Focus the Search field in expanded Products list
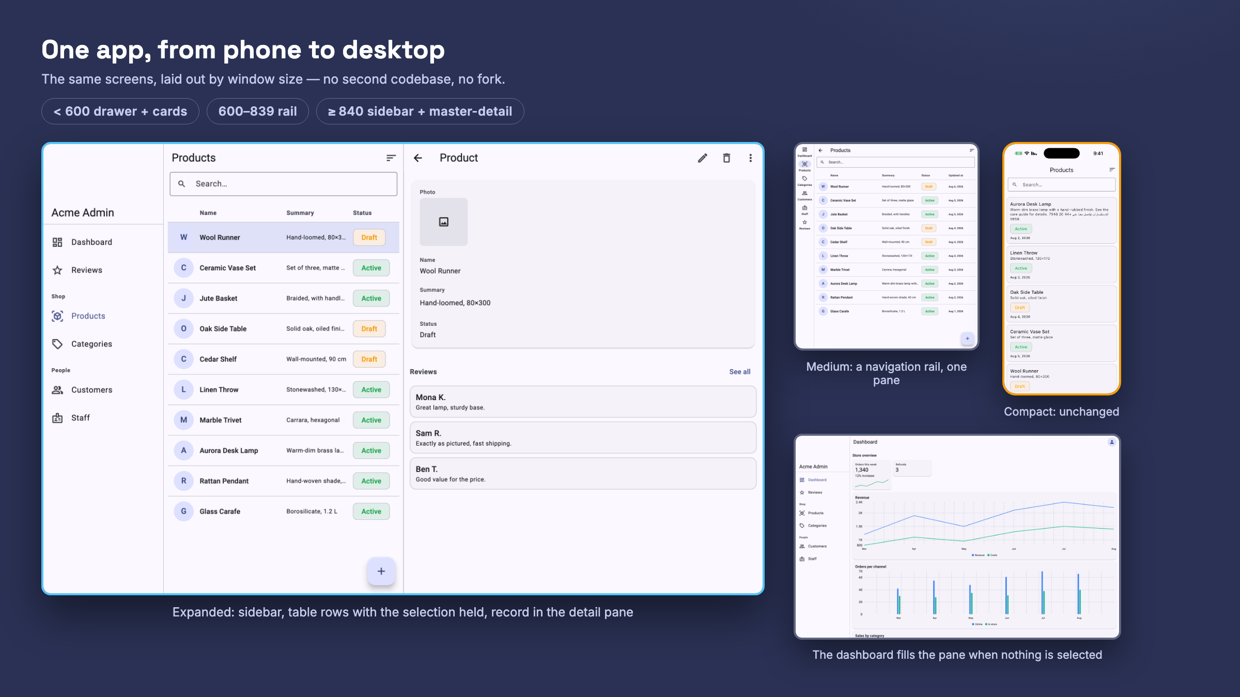This screenshot has height=697, width=1240. (x=284, y=184)
